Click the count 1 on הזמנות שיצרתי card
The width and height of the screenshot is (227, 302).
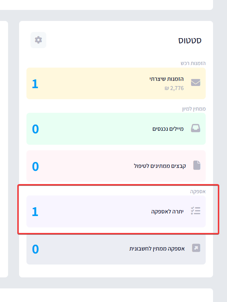tap(35, 84)
